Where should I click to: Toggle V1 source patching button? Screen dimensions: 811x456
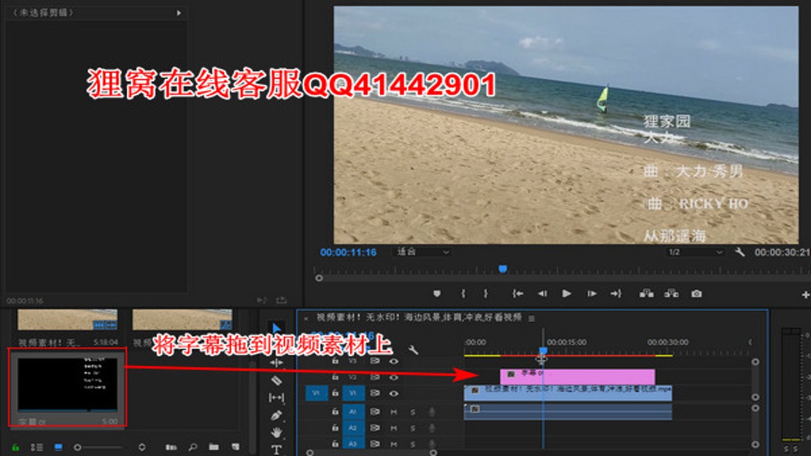click(x=316, y=393)
